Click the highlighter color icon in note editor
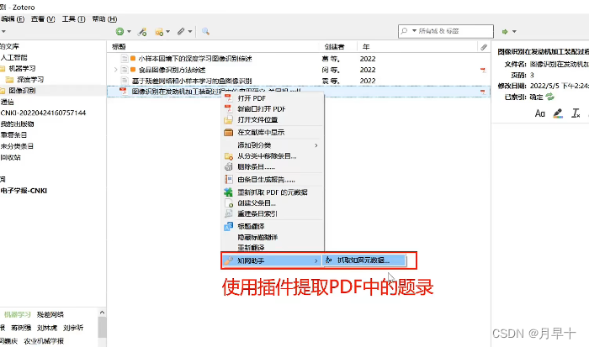This screenshot has width=589, height=347. pyautogui.click(x=558, y=113)
